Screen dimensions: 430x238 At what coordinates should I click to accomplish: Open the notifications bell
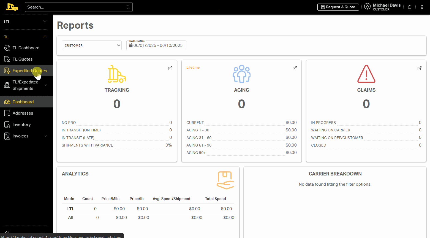(x=409, y=7)
